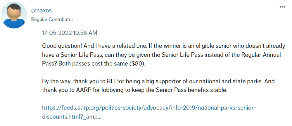Click the truncated discounts.html?_amp link text
This screenshot has height=126, width=292.
(x=72, y=117)
